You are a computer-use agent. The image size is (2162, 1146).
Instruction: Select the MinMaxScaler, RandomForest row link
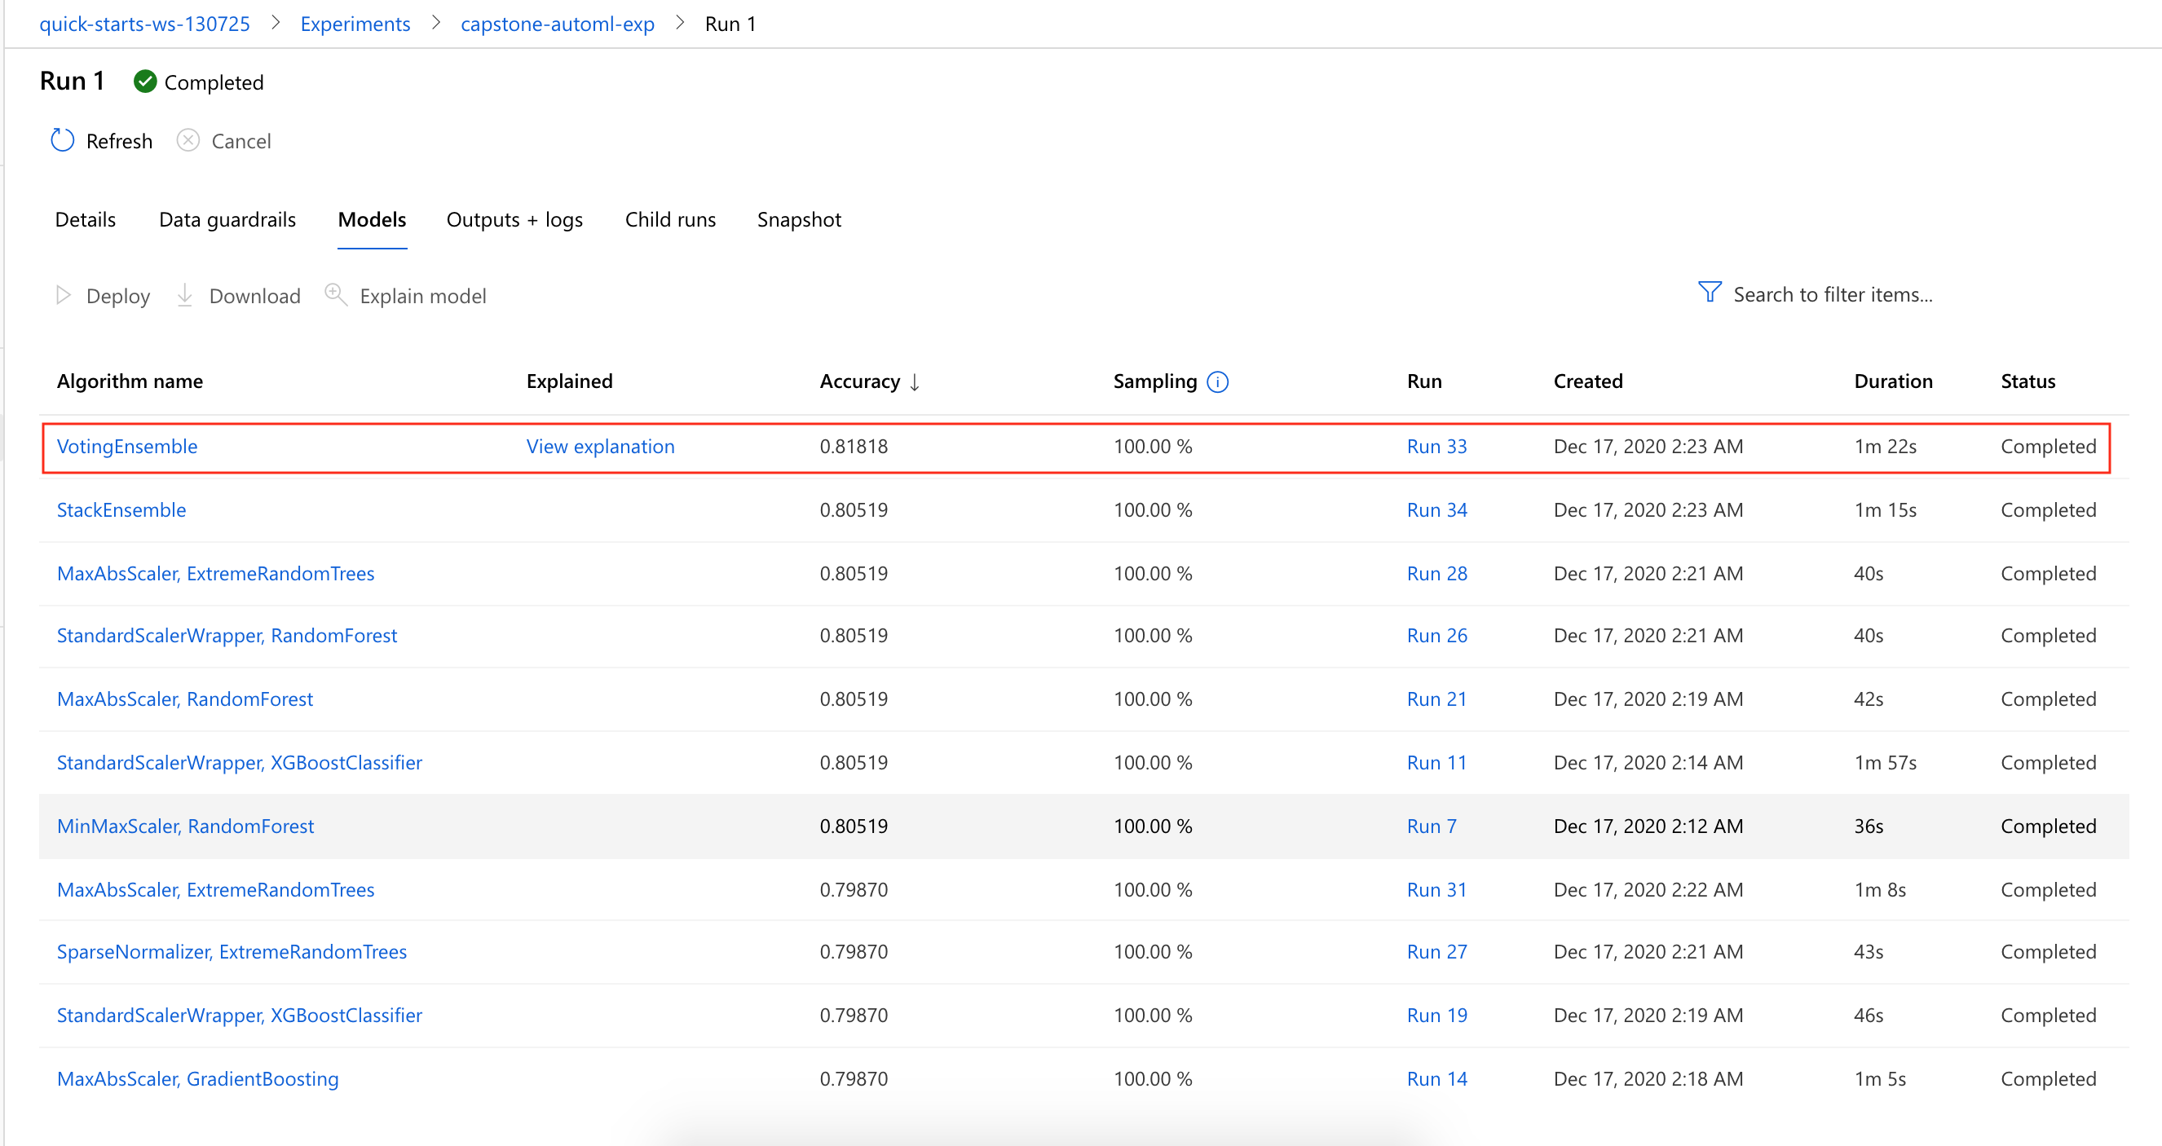(x=184, y=826)
